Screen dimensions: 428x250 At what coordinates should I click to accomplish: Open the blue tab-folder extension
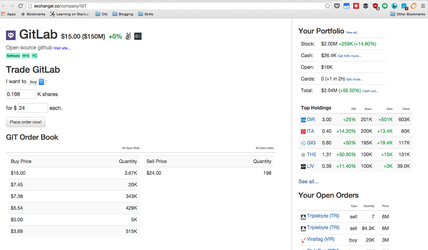[x=347, y=6]
